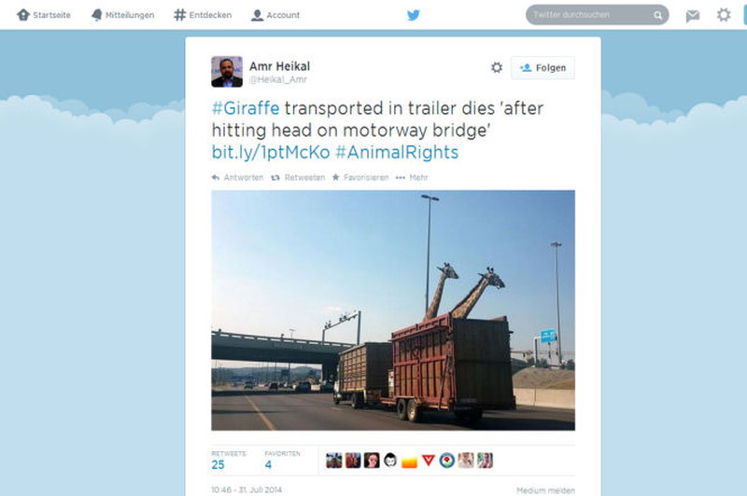Open the Account menu item
This screenshot has height=496, width=747.
pyautogui.click(x=275, y=15)
